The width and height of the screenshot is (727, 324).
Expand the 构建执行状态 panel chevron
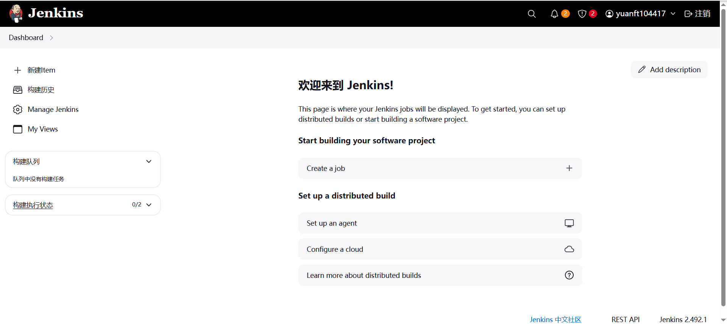coord(149,205)
